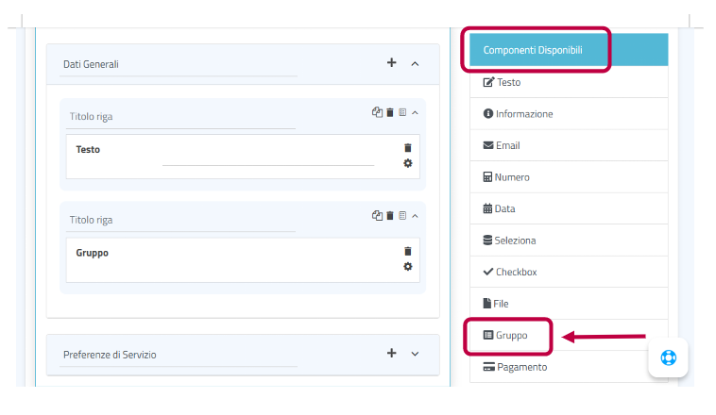Delete the Testo component
The width and height of the screenshot is (716, 415).
click(x=408, y=148)
